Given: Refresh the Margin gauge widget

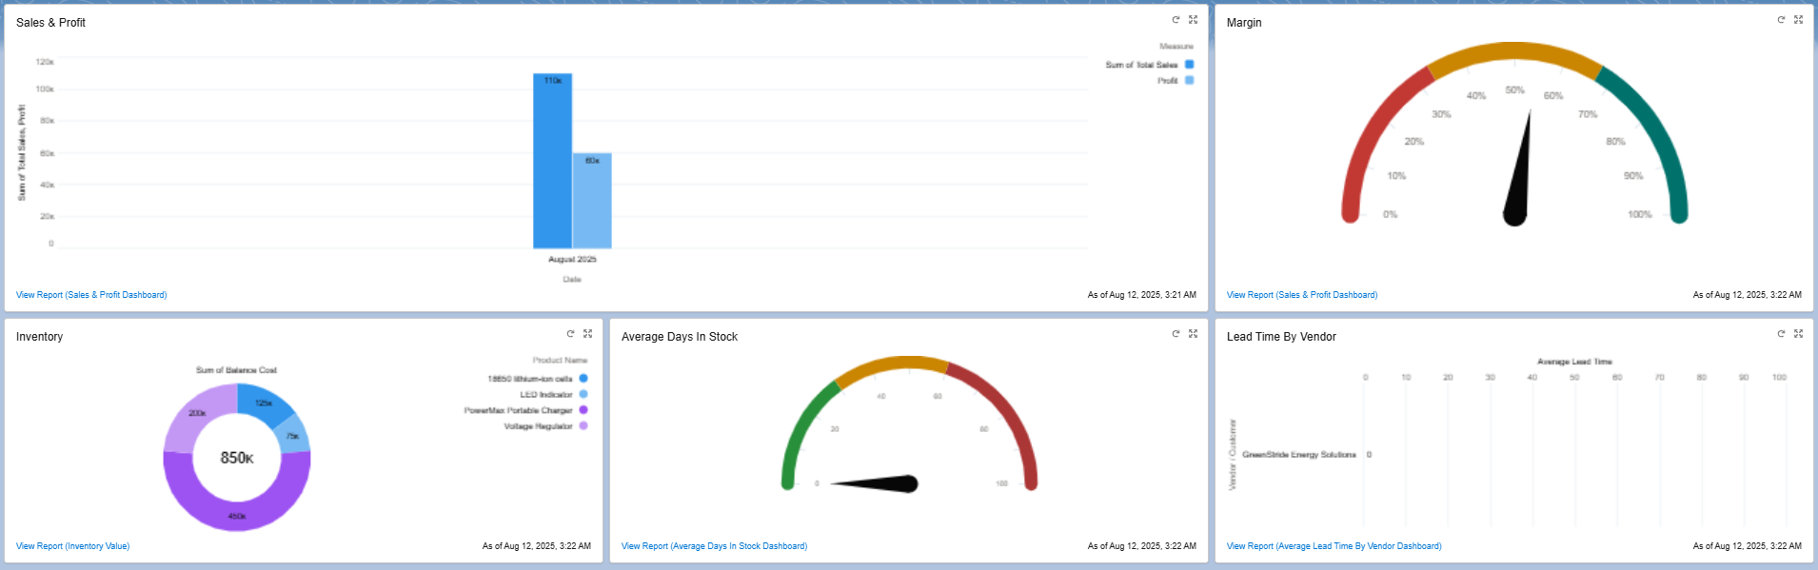Looking at the screenshot, I should click(1781, 19).
